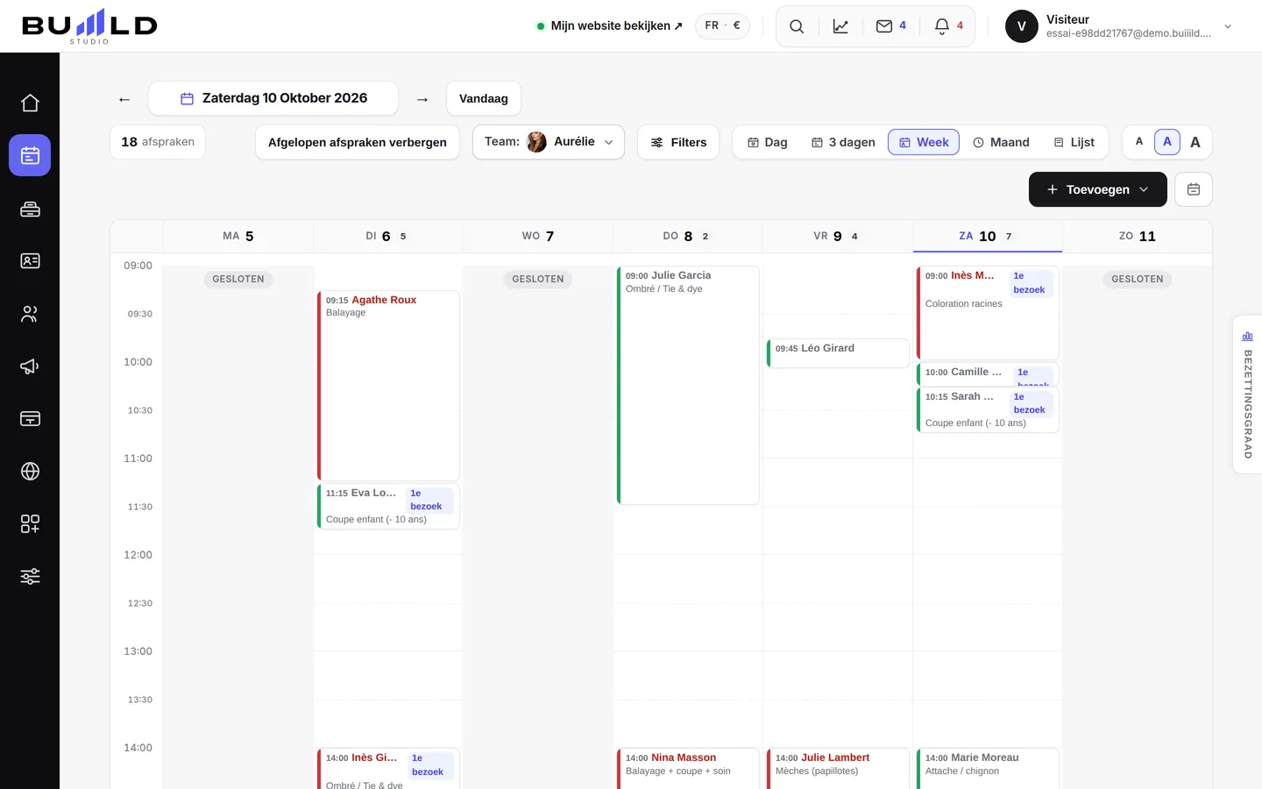Image resolution: width=1262 pixels, height=789 pixels.
Task: Switch to Lijst view
Action: [1074, 142]
